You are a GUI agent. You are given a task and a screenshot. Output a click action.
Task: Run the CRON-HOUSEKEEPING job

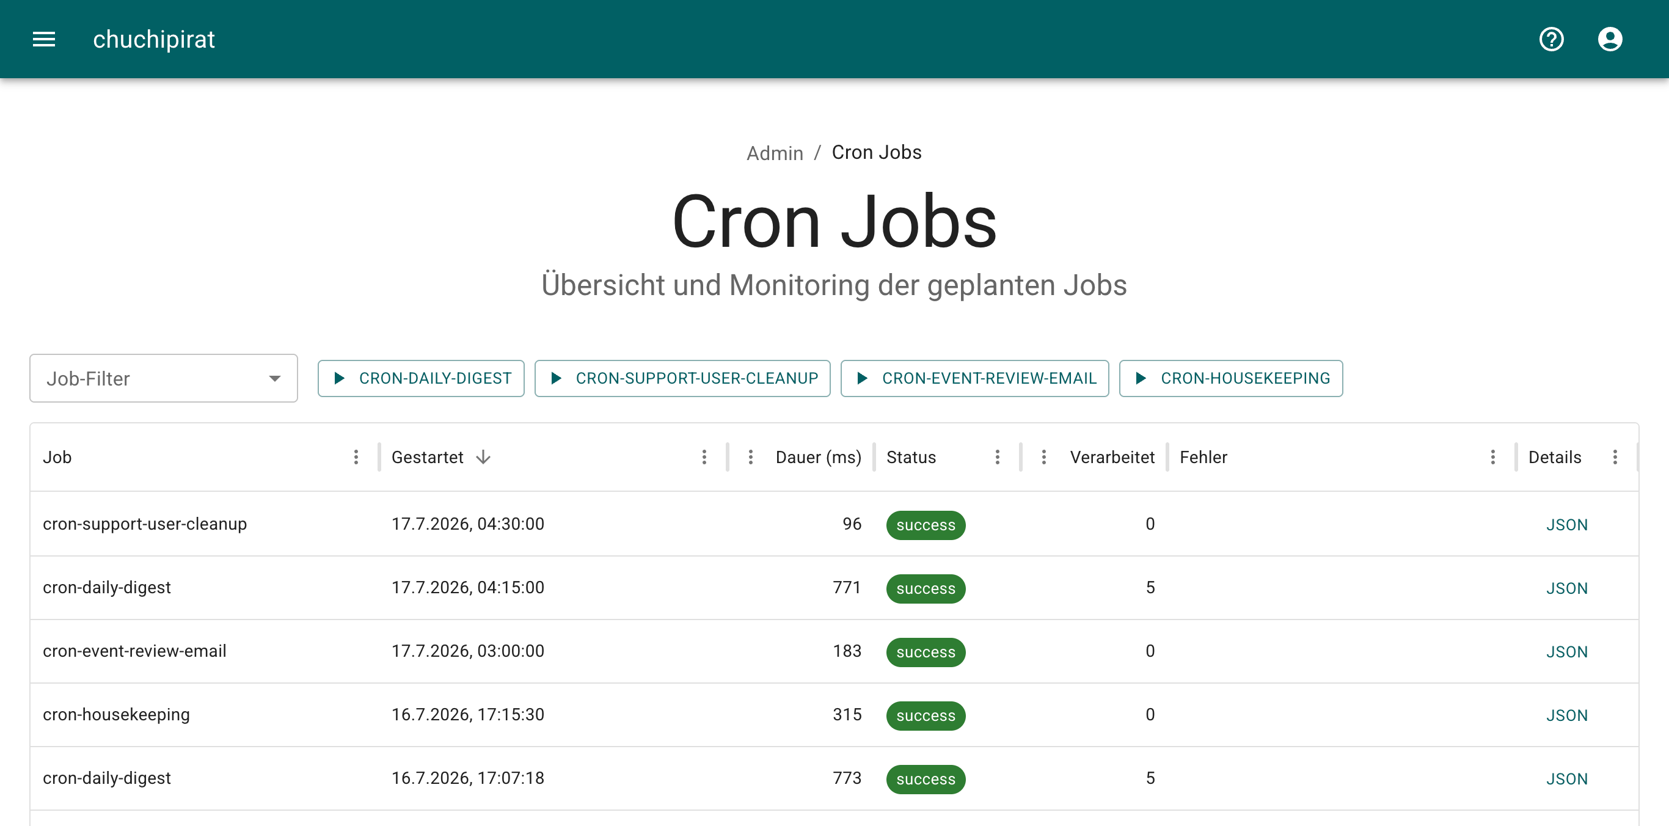click(x=1231, y=378)
